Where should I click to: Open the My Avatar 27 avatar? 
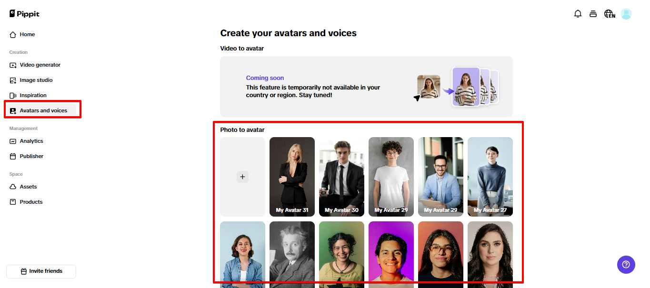click(490, 177)
